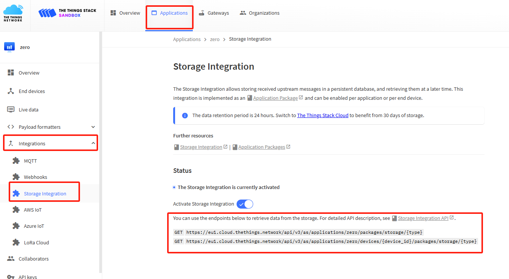Click the Applications breadcrumb link
Image resolution: width=509 pixels, height=279 pixels.
187,39
